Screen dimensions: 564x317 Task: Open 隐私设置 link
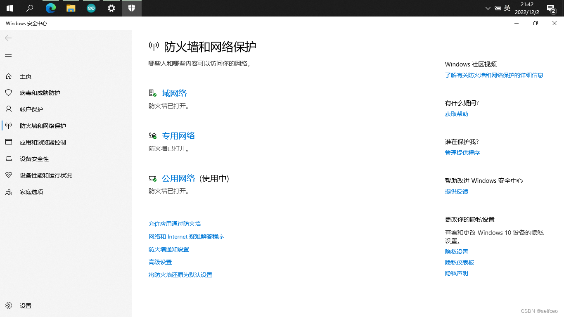pos(457,252)
